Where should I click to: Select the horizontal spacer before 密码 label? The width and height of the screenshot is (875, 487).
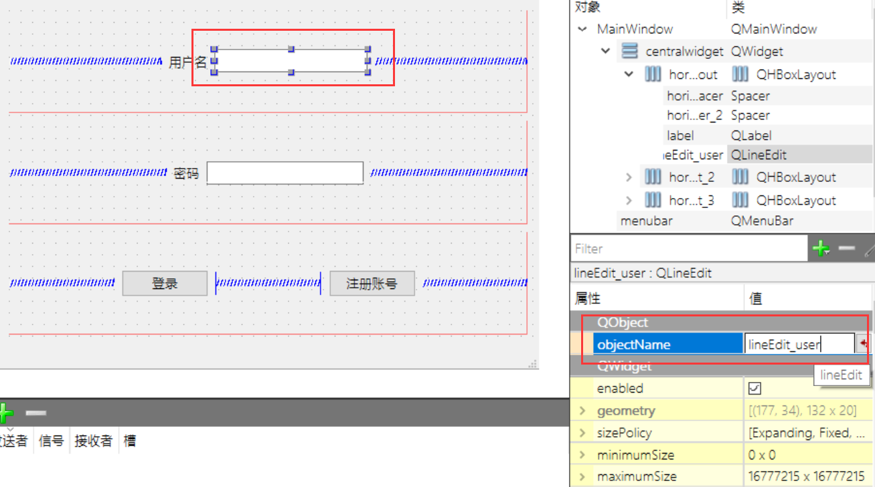point(88,173)
